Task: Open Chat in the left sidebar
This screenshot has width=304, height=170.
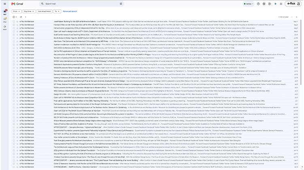Action: (5, 20)
